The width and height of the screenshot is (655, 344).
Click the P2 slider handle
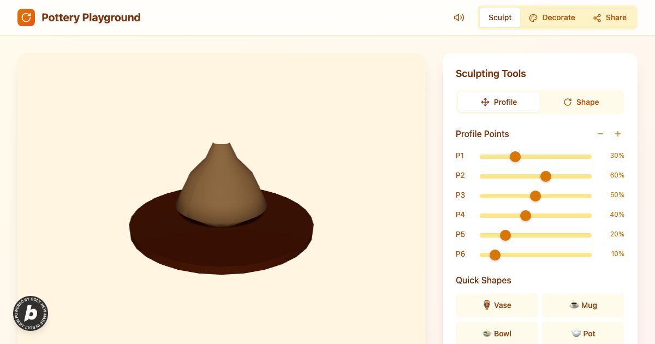pyautogui.click(x=546, y=176)
